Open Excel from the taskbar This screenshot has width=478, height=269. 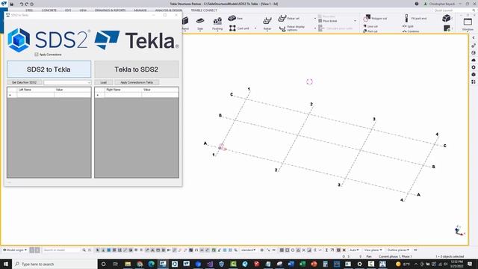coord(302,264)
